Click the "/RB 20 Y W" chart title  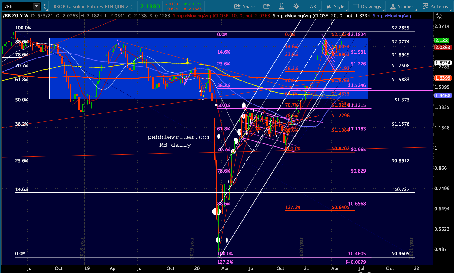tap(15, 16)
